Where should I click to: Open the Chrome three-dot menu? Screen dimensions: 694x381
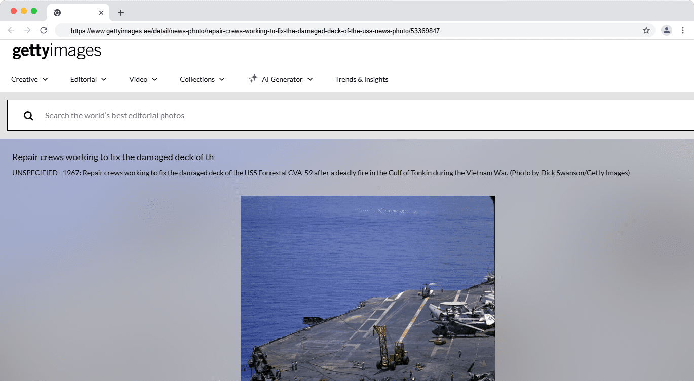(x=683, y=30)
